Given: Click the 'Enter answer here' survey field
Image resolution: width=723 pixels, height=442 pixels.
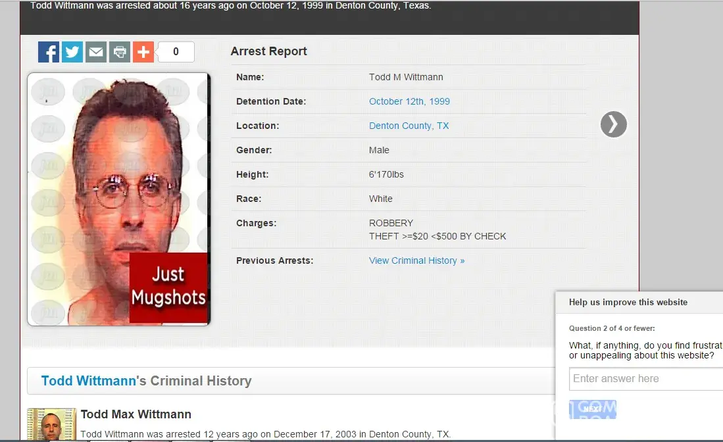Looking at the screenshot, I should click(645, 379).
